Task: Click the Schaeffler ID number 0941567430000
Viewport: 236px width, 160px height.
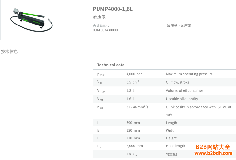Action: coord(105,30)
